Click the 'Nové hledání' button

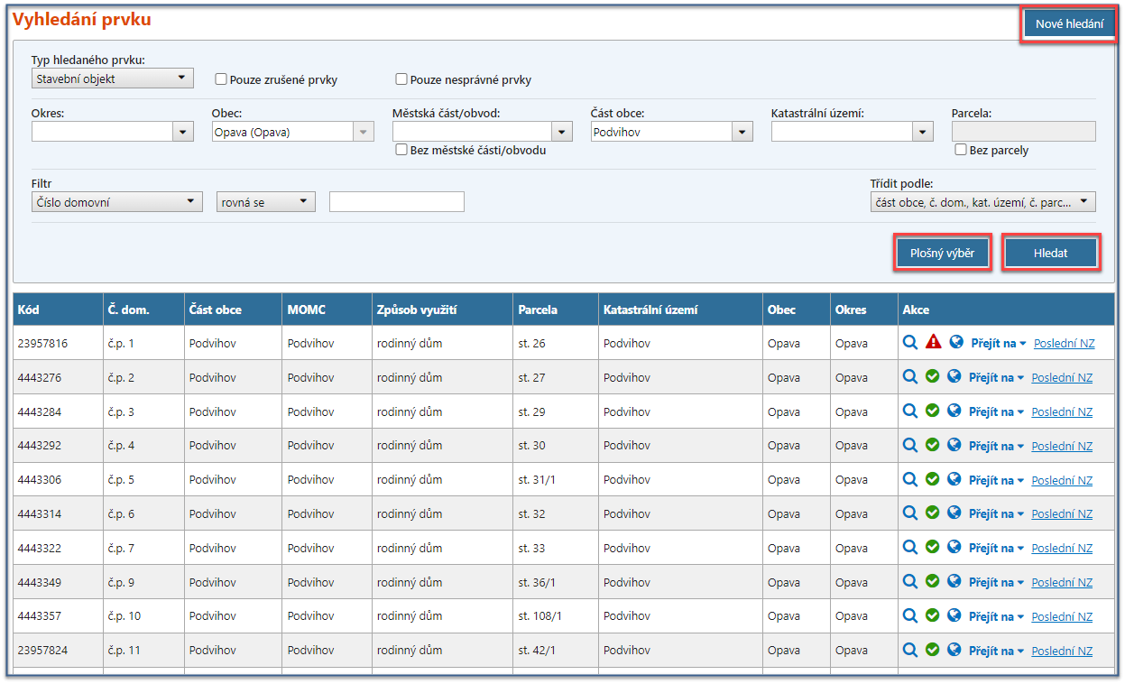pyautogui.click(x=1069, y=24)
